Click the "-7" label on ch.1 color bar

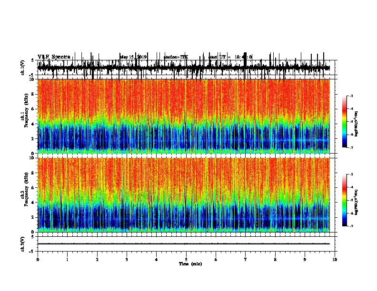pos(351,147)
